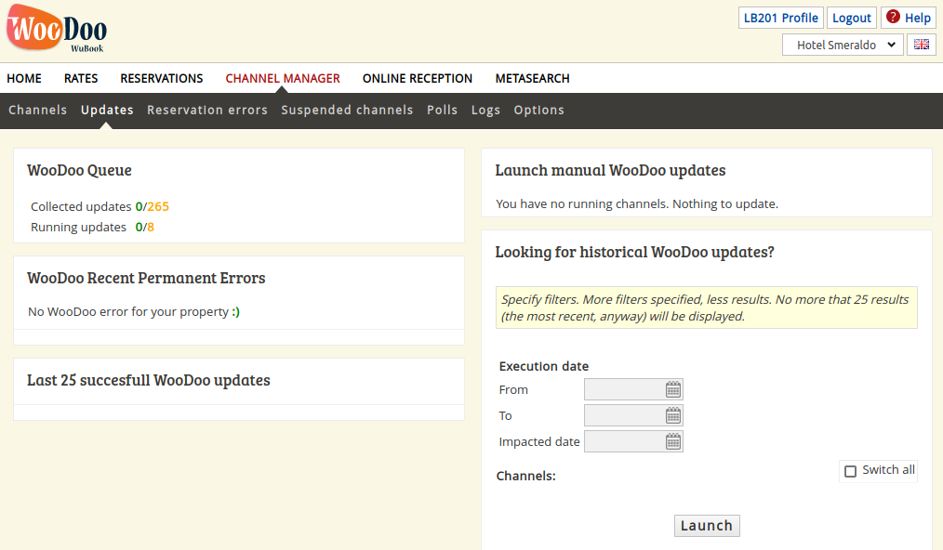
Task: Switch to the Channels sub-tab
Action: tap(37, 110)
